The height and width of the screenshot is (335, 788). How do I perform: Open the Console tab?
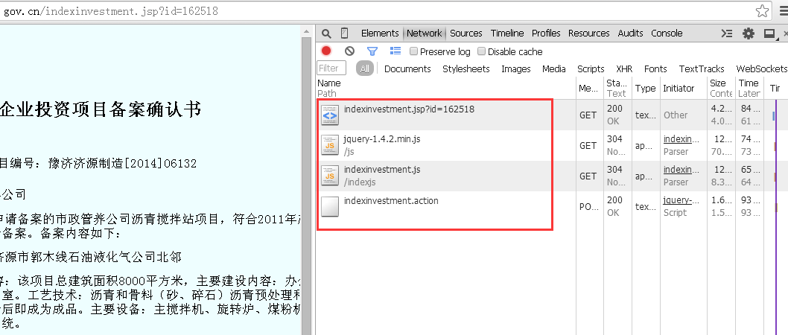[667, 33]
